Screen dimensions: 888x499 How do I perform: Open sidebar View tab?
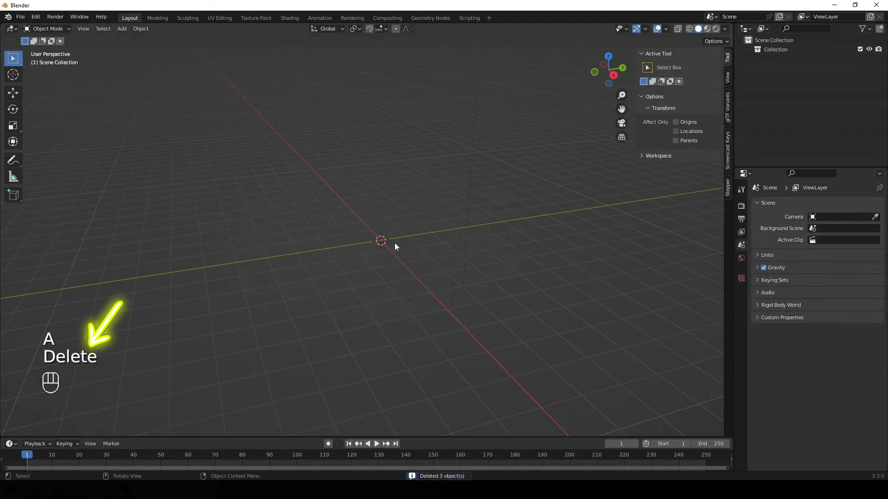coord(728,77)
